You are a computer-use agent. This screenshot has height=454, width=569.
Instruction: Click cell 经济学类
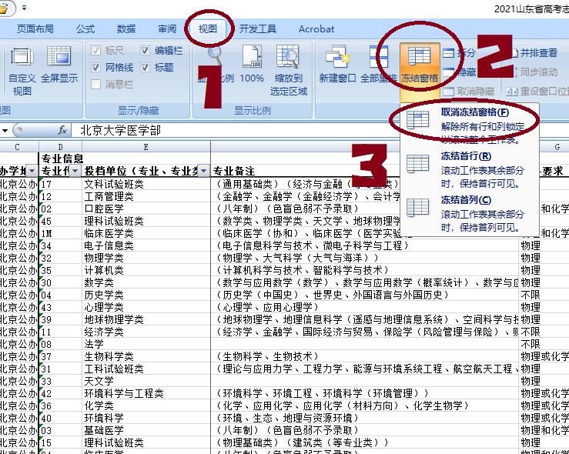(x=146, y=332)
